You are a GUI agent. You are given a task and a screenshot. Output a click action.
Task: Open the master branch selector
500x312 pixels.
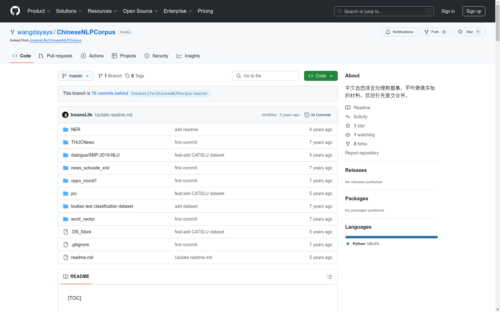click(x=76, y=76)
